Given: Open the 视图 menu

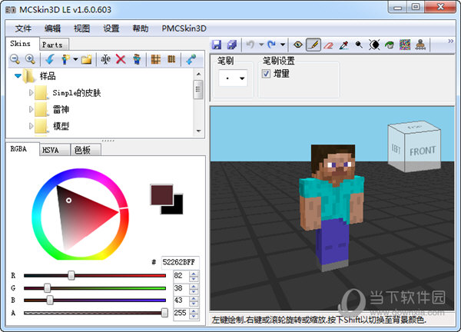Looking at the screenshot, I should pos(81,28).
